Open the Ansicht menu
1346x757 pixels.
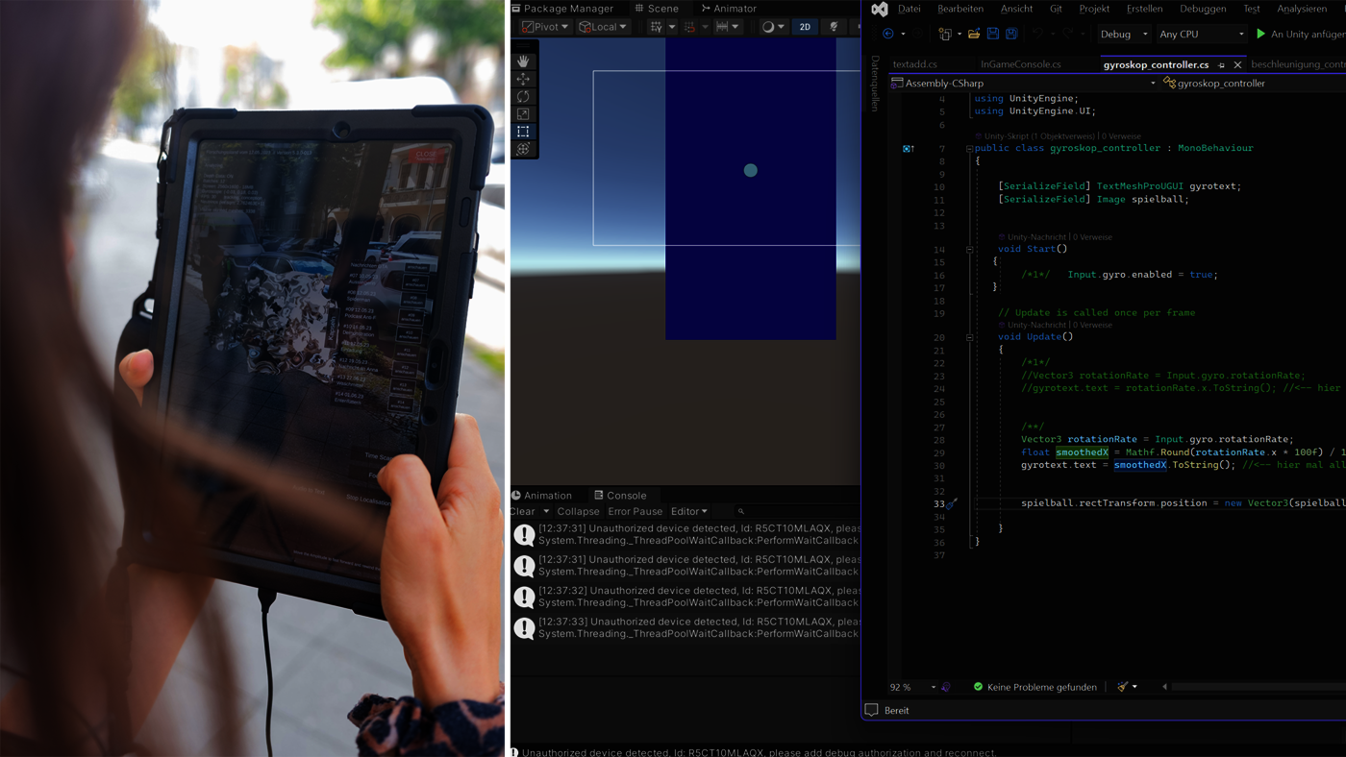pos(1016,9)
